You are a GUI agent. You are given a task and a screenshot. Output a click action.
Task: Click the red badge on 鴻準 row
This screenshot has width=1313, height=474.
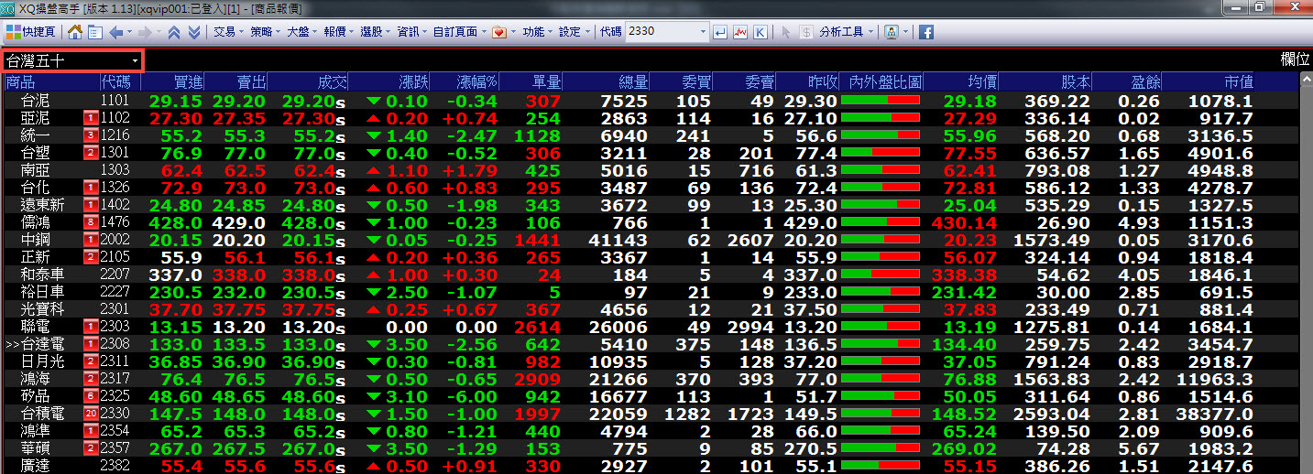pos(91,431)
